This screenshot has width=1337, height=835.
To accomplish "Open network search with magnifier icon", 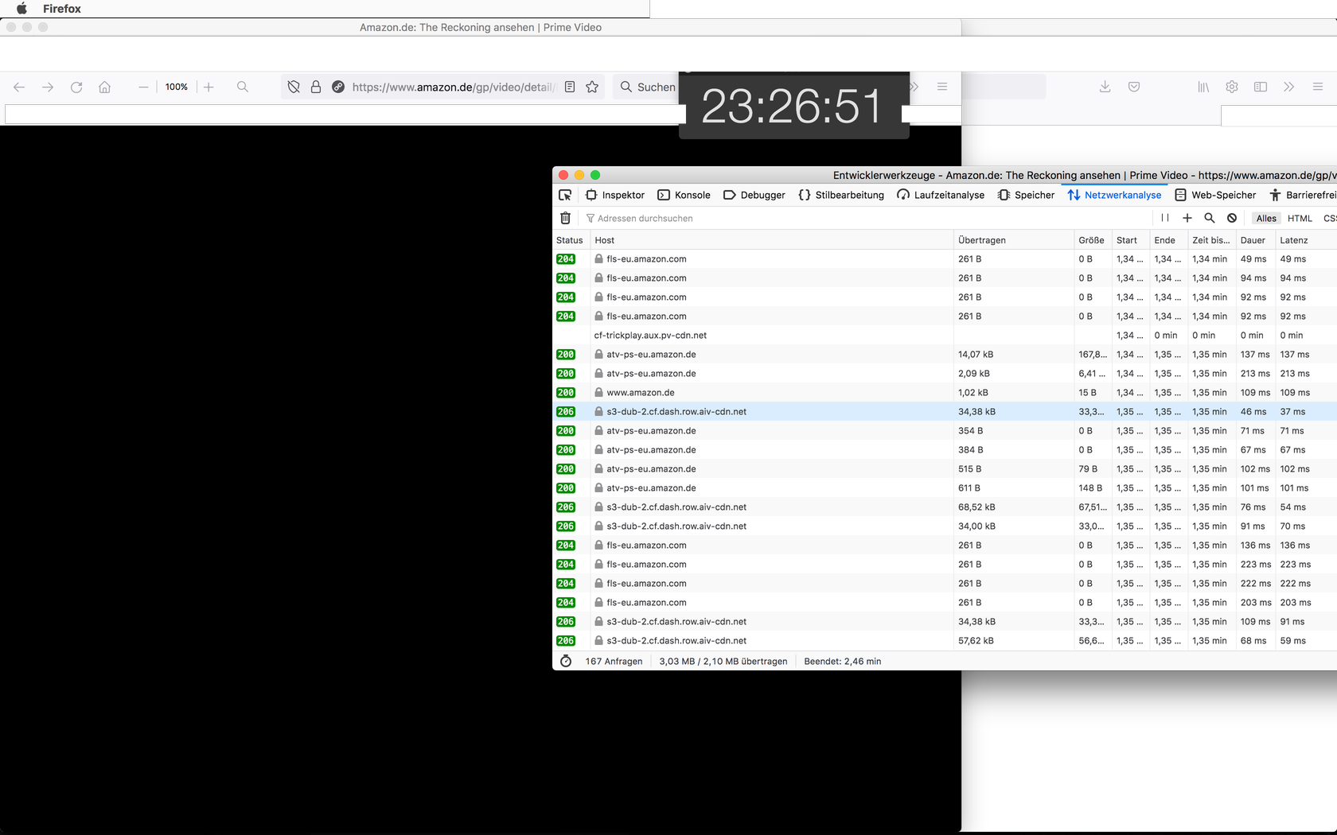I will tap(1210, 218).
